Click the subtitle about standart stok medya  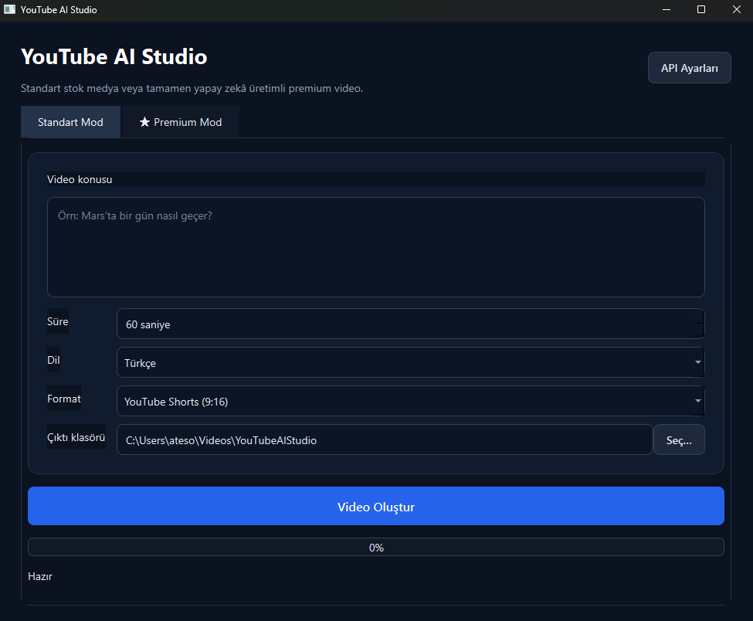tap(192, 88)
